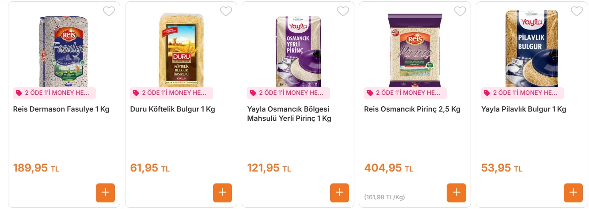This screenshot has width=589, height=209.
Task: Add Yayla Osmancık Pirinç to favorites
Action: coord(343,11)
